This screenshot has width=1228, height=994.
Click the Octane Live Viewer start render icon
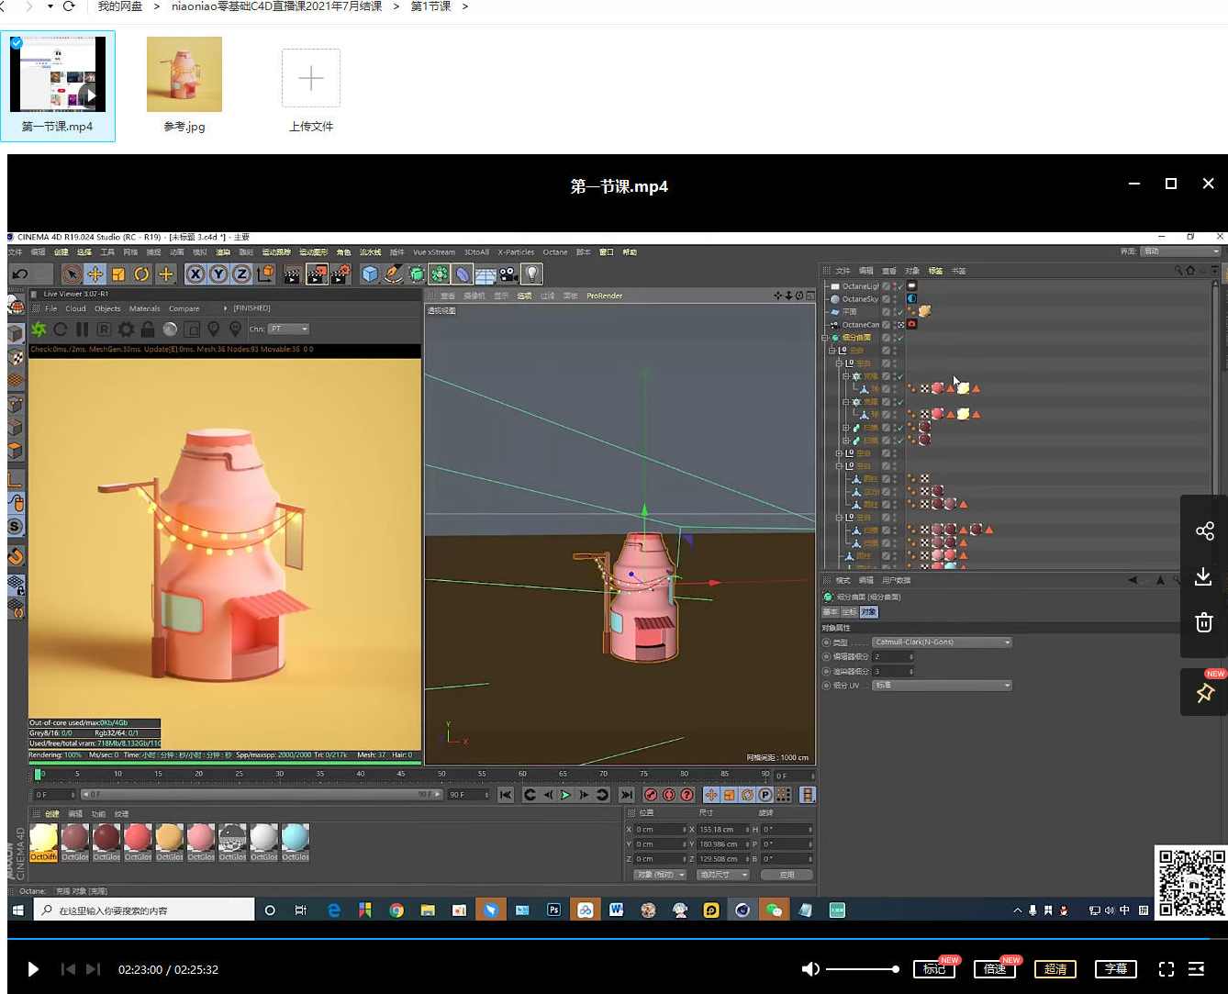[39, 329]
